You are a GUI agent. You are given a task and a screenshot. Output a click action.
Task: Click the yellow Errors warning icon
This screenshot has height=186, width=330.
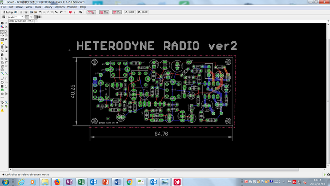[x=2, y=111]
